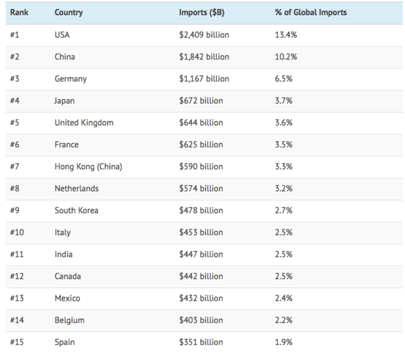Select the United Kingdom country cell
The image size is (405, 354).
84,123
